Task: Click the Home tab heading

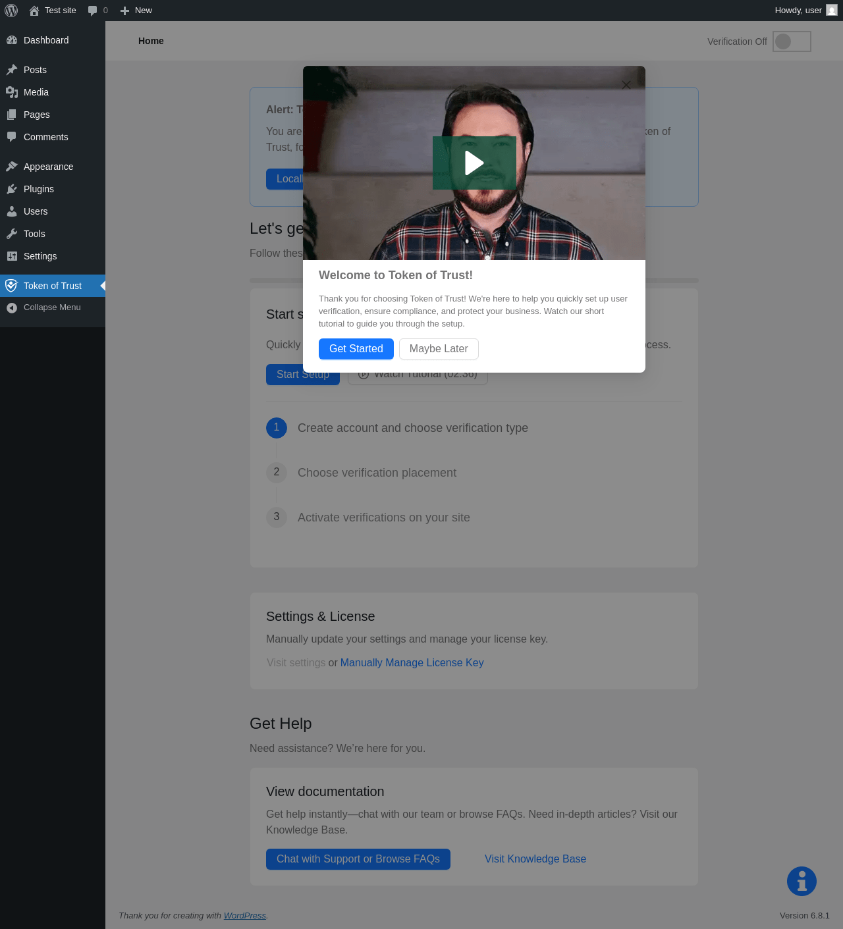Action: click(151, 41)
